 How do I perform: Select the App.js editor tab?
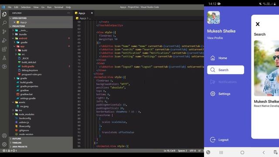[82, 13]
